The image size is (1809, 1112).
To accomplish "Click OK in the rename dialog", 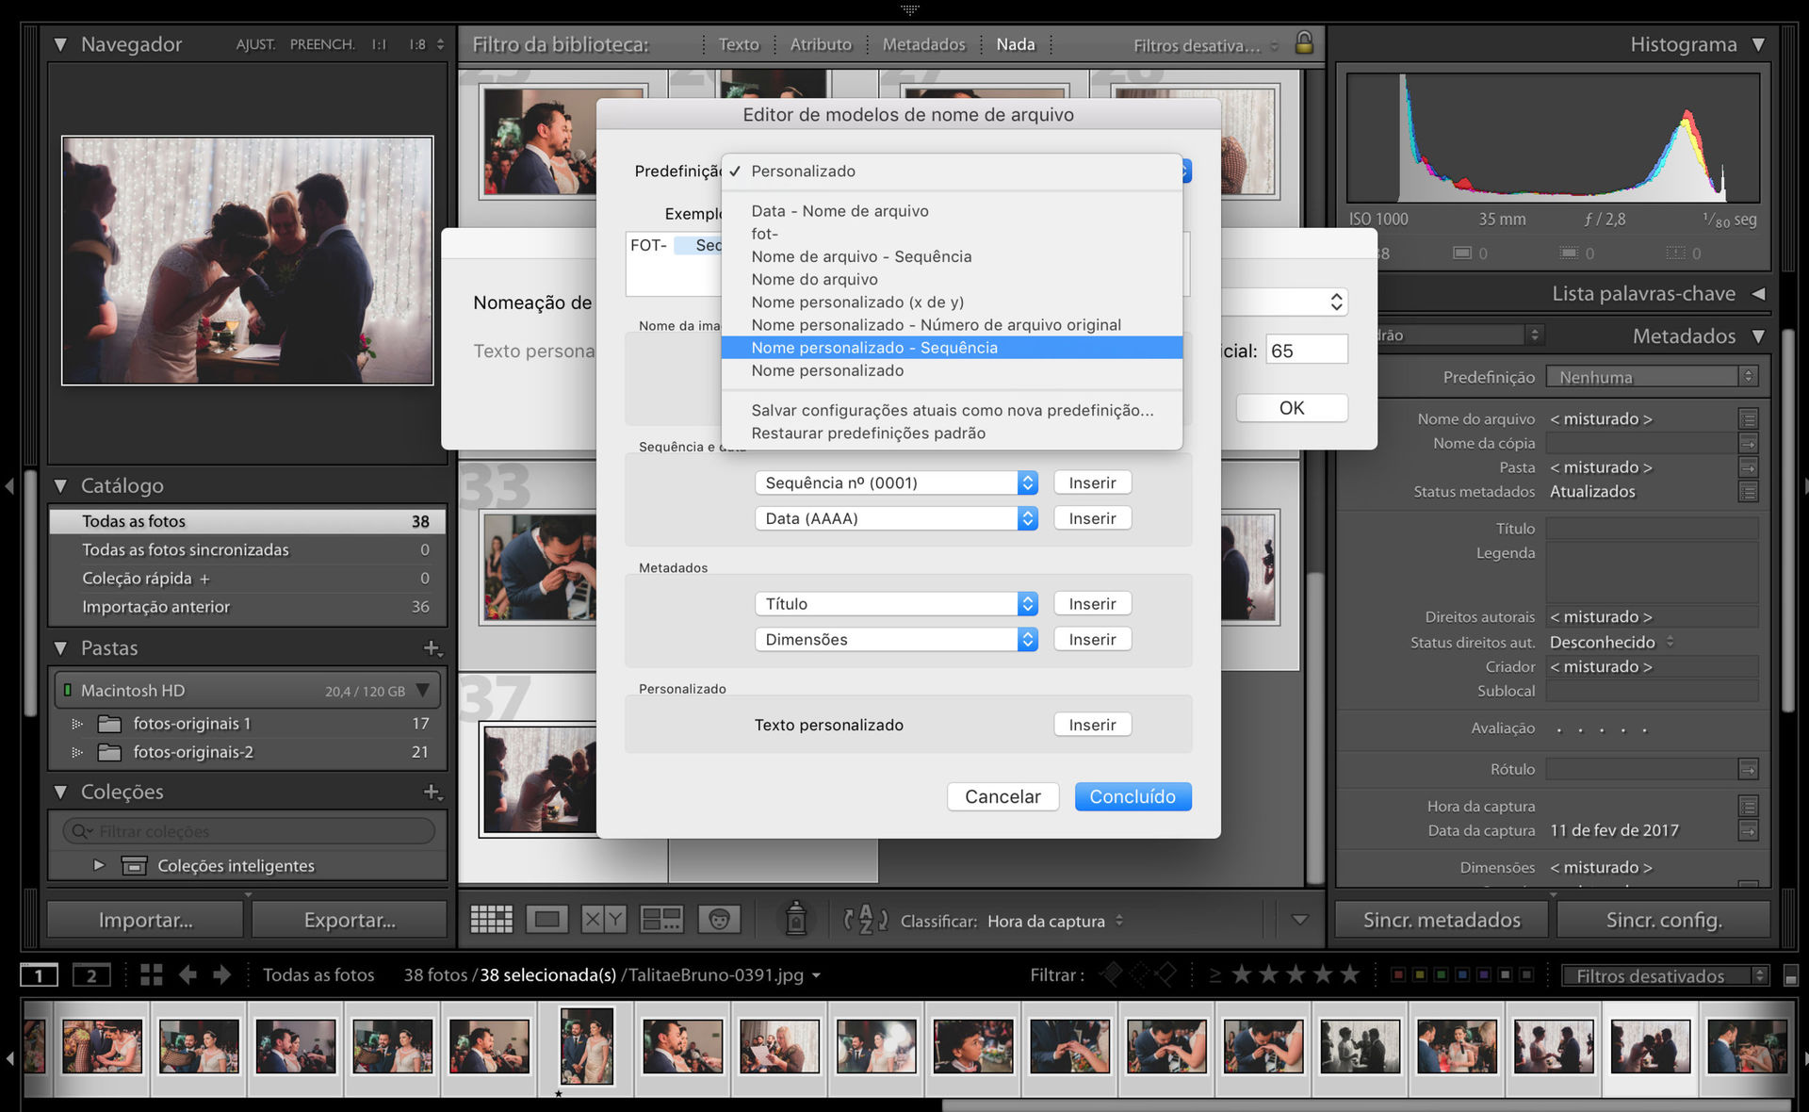I will [x=1292, y=408].
